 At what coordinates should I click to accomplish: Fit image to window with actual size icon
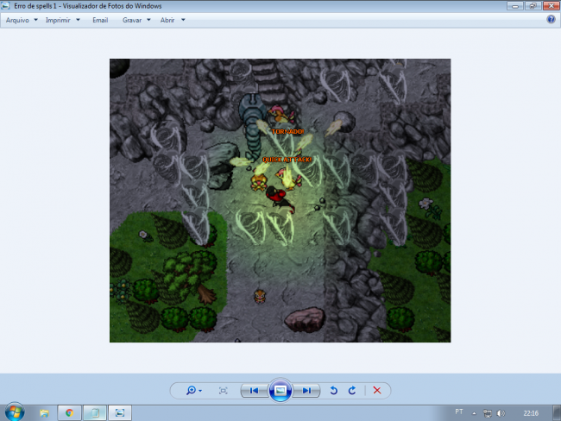224,391
